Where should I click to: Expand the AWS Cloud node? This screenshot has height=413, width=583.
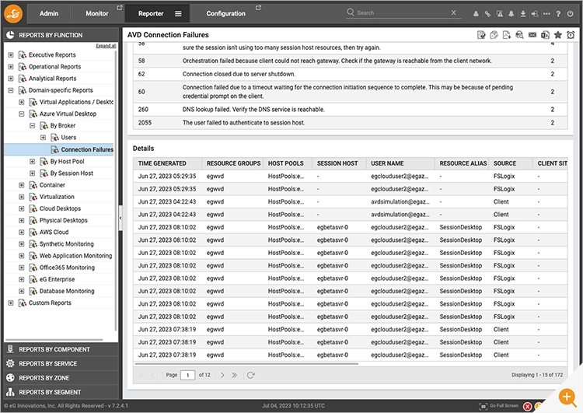pos(22,233)
